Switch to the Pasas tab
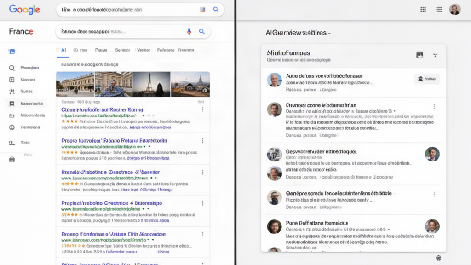 coord(101,50)
